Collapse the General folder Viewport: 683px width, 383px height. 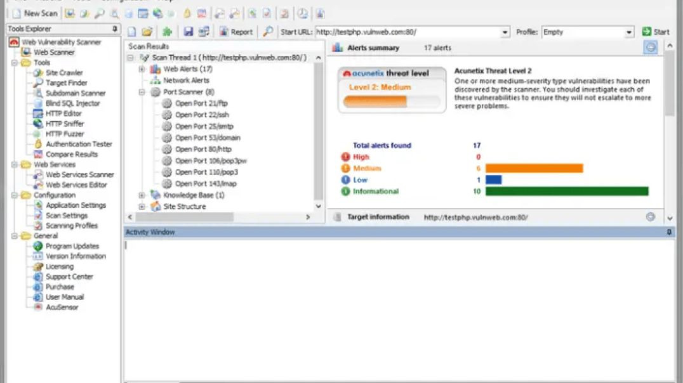[x=15, y=236]
